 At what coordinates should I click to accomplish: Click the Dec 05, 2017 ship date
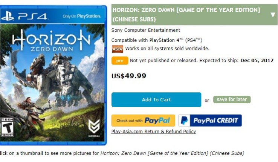[x=257, y=61]
